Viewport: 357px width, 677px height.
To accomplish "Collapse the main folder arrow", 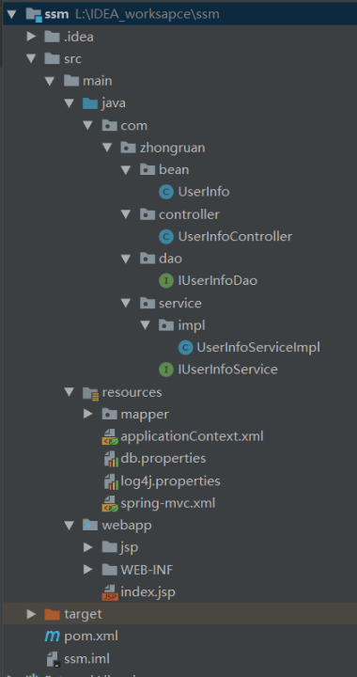I will point(50,81).
